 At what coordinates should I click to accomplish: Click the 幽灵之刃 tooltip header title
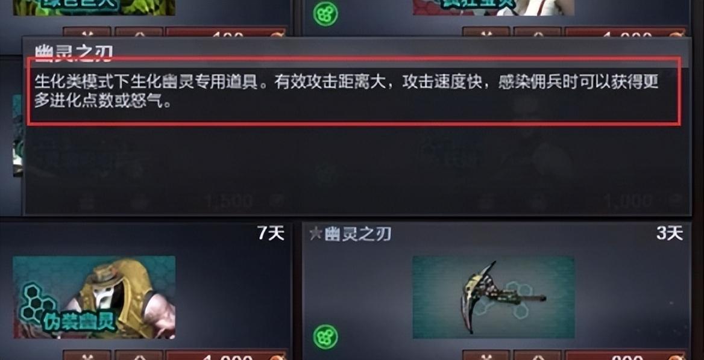pos(73,52)
